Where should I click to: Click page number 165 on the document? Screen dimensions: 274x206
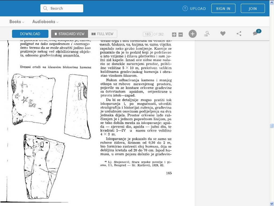pyautogui.click(x=169, y=173)
